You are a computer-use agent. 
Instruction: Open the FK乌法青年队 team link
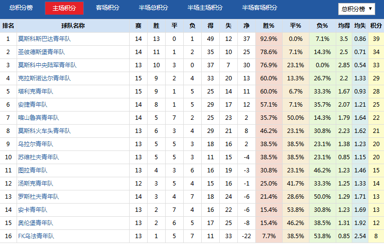click(x=36, y=236)
